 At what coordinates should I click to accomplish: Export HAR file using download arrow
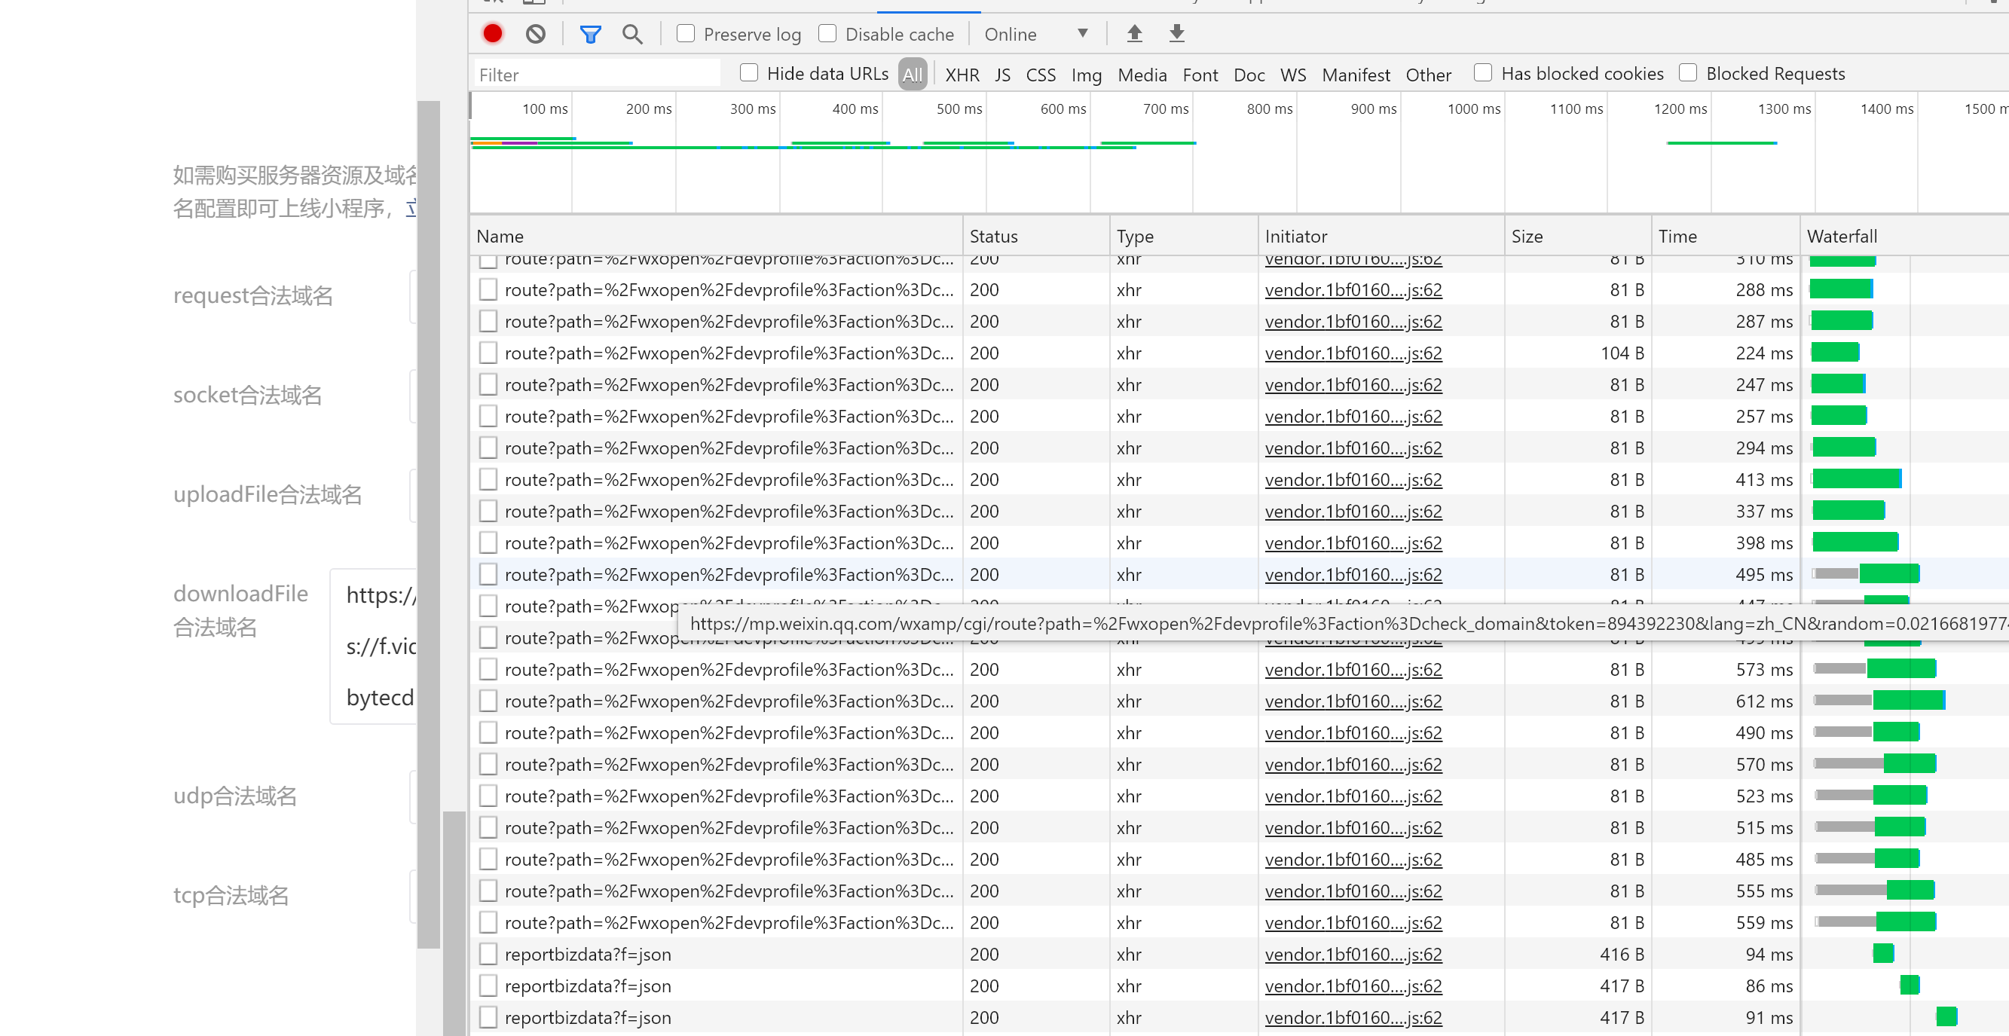coord(1176,33)
